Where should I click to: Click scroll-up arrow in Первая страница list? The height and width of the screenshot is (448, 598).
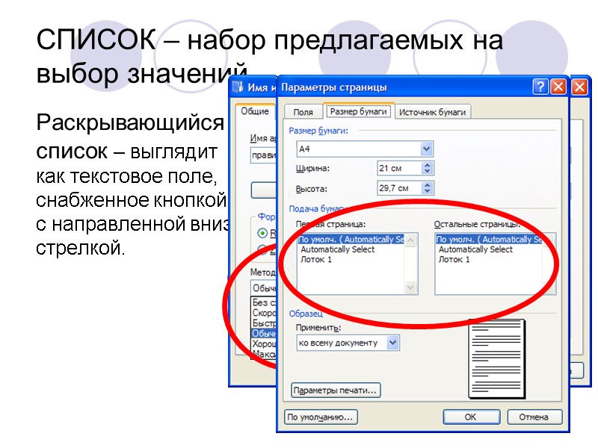coord(410,240)
